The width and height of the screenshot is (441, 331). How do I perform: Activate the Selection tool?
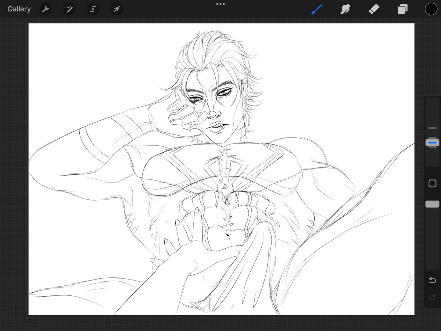click(x=93, y=9)
